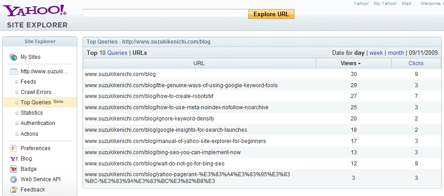Switch the date range to week
The width and height of the screenshot is (444, 196).
point(376,53)
